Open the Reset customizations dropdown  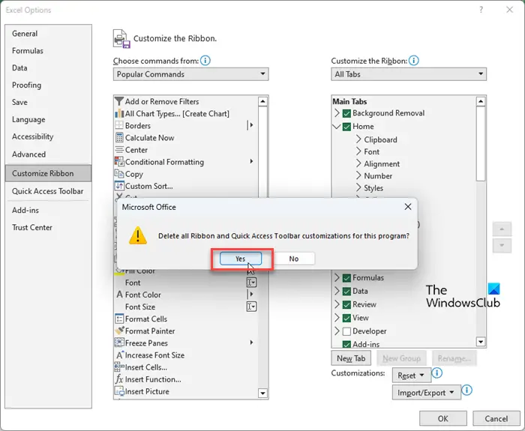click(x=412, y=376)
